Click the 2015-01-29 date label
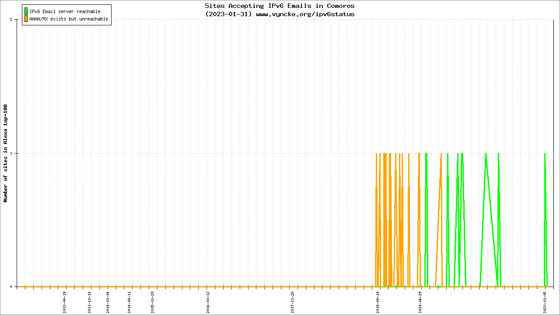 click(x=152, y=302)
